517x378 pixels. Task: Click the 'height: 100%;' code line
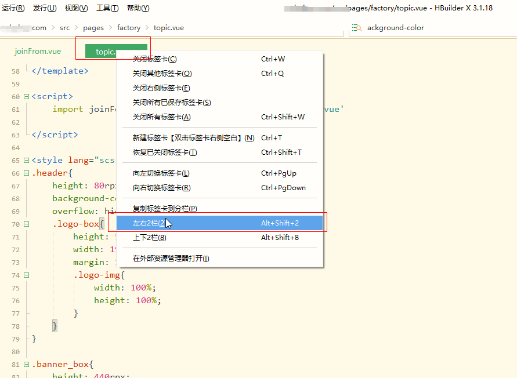point(128,300)
